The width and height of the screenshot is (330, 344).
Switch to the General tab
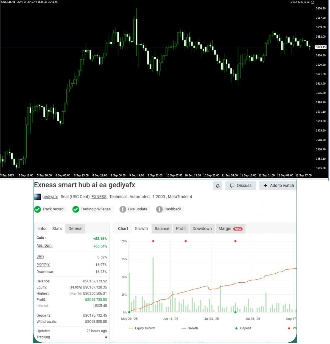click(x=75, y=229)
